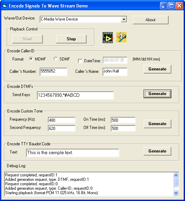Generate the Caller-ID signal
The height and width of the screenshot is (201, 185).
(x=157, y=69)
